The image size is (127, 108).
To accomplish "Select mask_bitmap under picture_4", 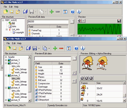I will (x=21, y=97).
